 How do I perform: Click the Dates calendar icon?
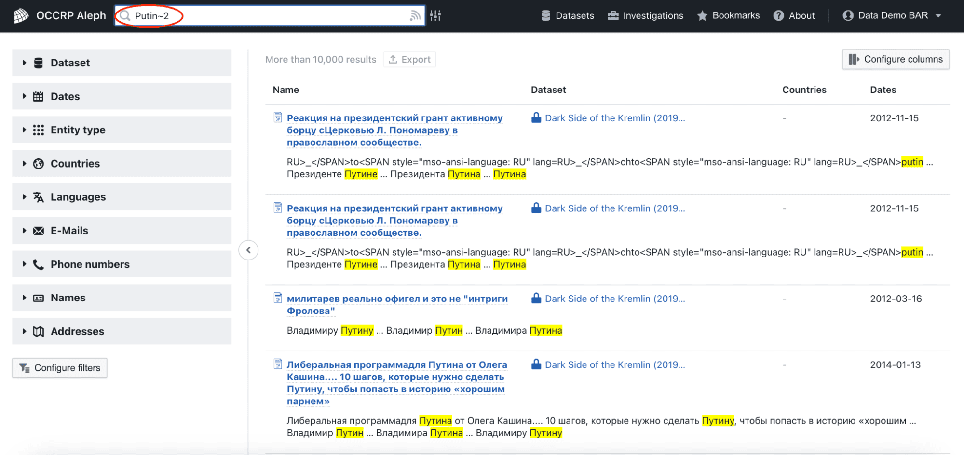pyautogui.click(x=39, y=96)
